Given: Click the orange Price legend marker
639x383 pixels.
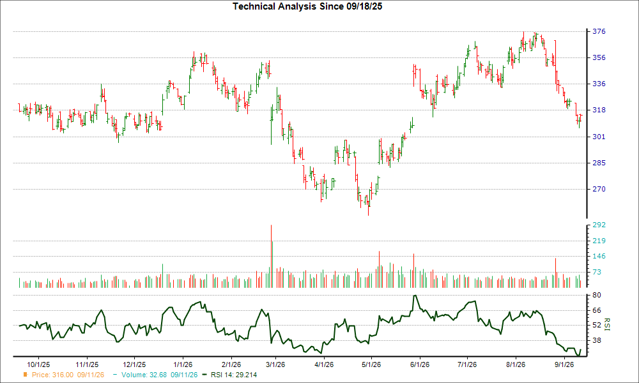Looking at the screenshot, I should 26,375.
